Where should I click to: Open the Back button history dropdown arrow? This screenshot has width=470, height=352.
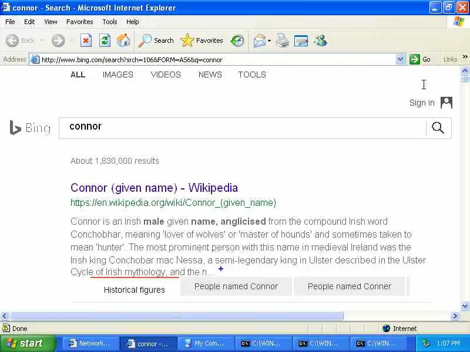coord(42,40)
